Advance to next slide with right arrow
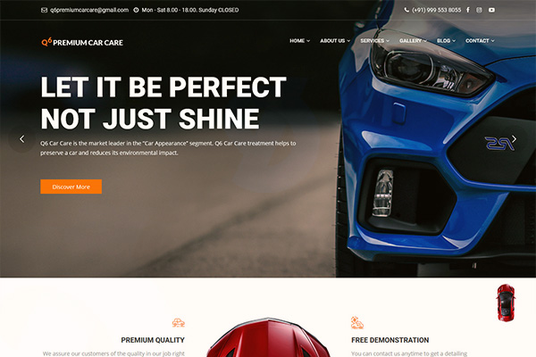The height and width of the screenshot is (357, 536). pos(515,139)
